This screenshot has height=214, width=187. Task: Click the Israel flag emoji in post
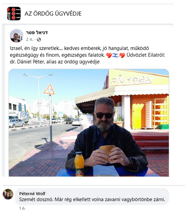(115, 55)
